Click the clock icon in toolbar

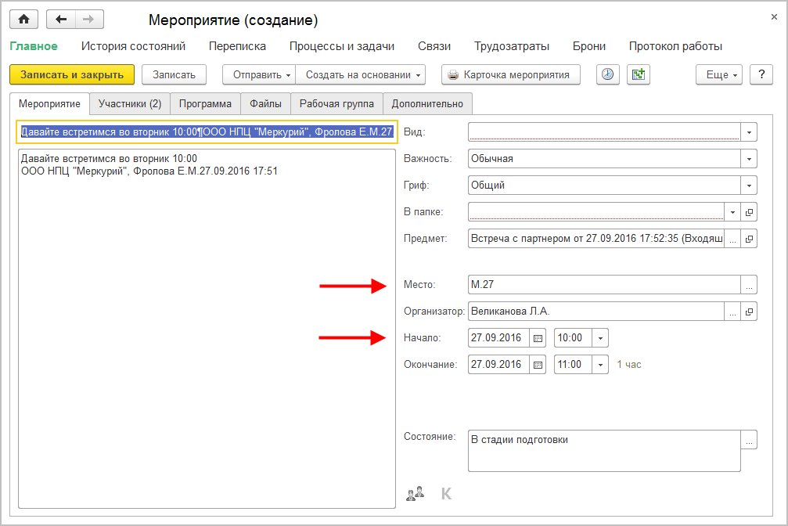(608, 74)
